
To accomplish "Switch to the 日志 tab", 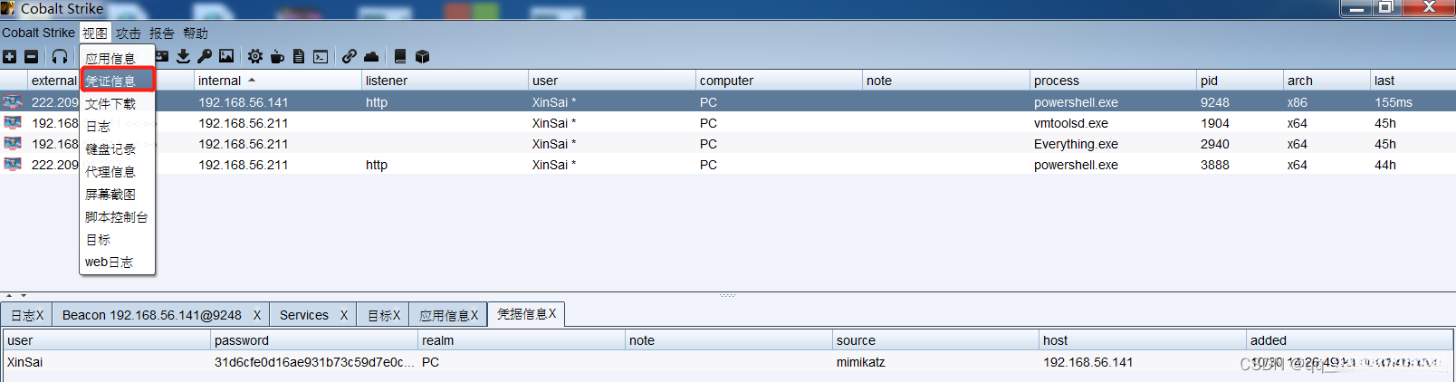I will (x=26, y=315).
